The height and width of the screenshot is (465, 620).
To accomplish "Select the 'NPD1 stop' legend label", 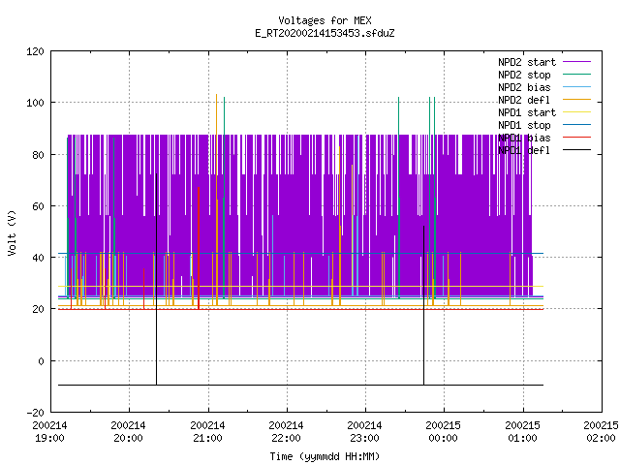I will (x=524, y=125).
